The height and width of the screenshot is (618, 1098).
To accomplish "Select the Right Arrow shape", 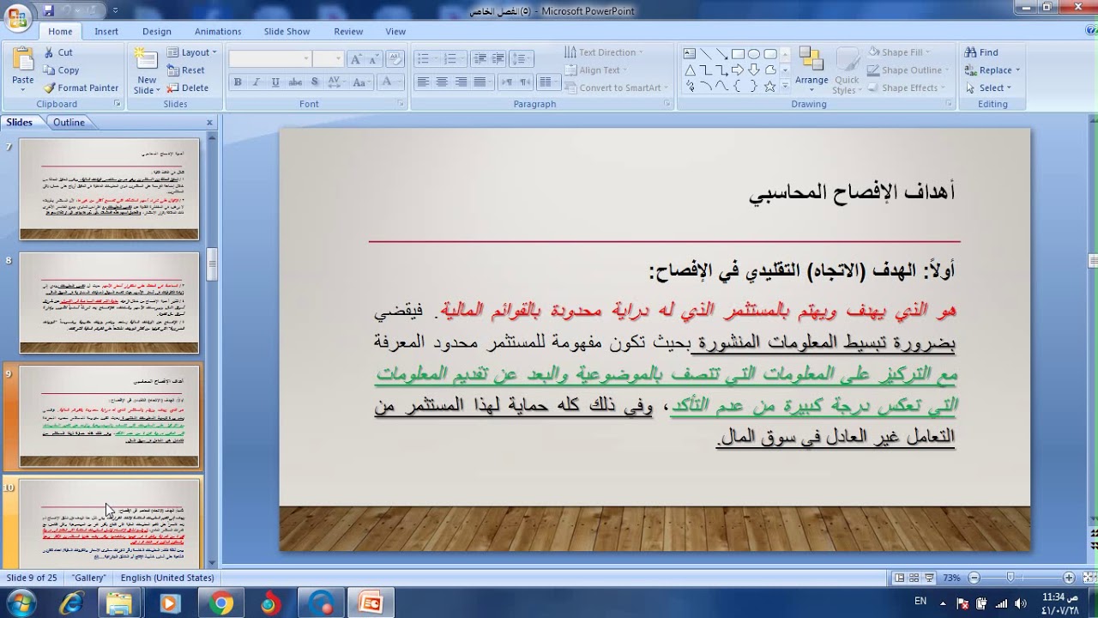I will 738,70.
